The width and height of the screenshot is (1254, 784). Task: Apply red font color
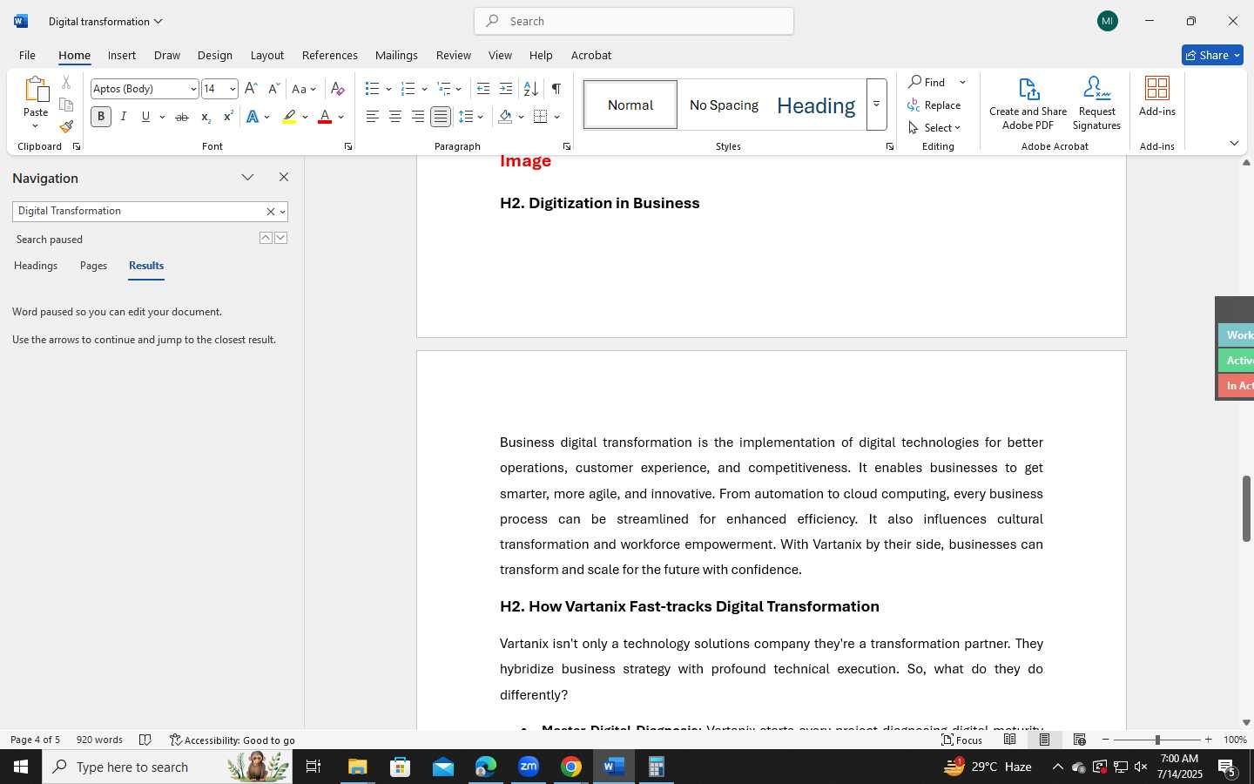coord(325,117)
